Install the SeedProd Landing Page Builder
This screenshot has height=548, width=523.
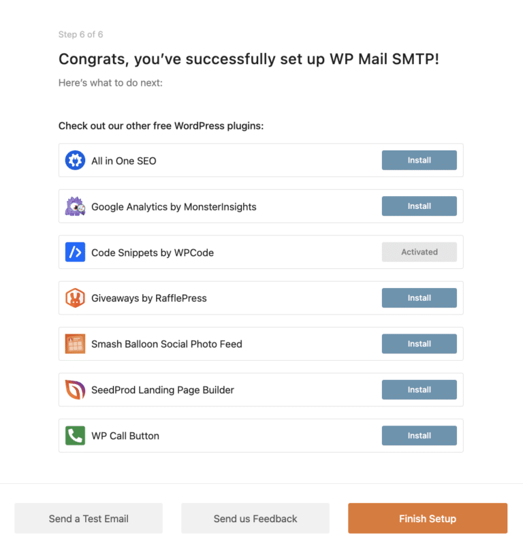[x=419, y=389]
